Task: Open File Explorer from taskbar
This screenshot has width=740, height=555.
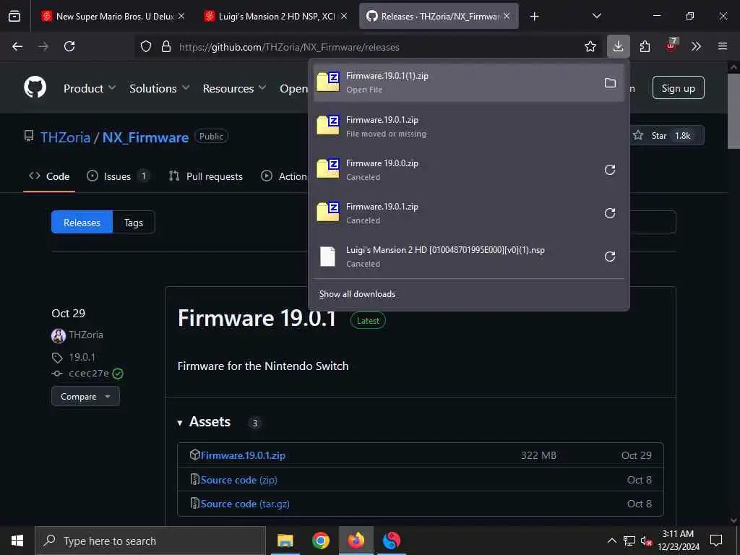Action: pos(285,541)
